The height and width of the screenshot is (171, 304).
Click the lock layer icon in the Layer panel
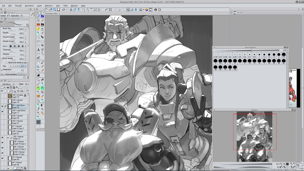click(14, 88)
